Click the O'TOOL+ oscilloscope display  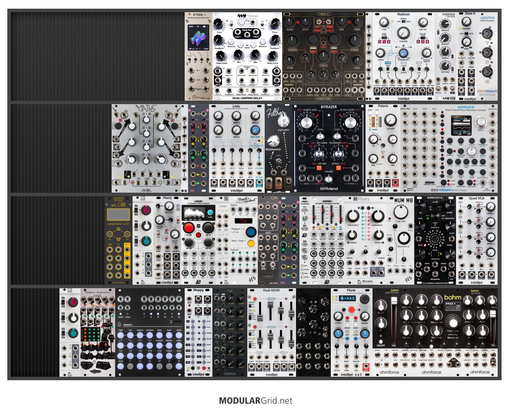(x=198, y=38)
